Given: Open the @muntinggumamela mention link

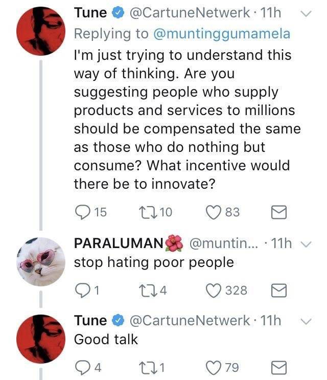Looking at the screenshot, I should point(222,34).
